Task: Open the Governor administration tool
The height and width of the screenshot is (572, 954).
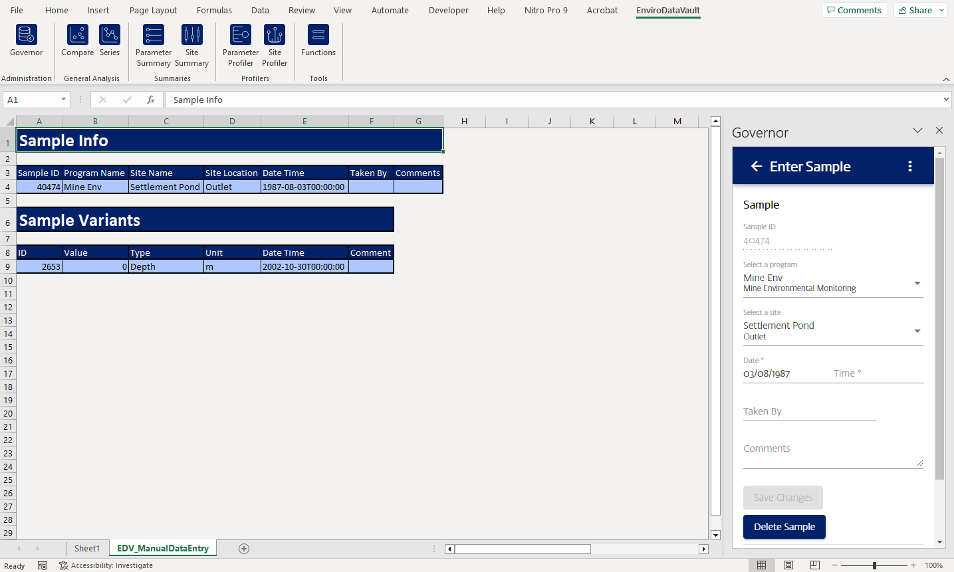Action: [x=27, y=41]
